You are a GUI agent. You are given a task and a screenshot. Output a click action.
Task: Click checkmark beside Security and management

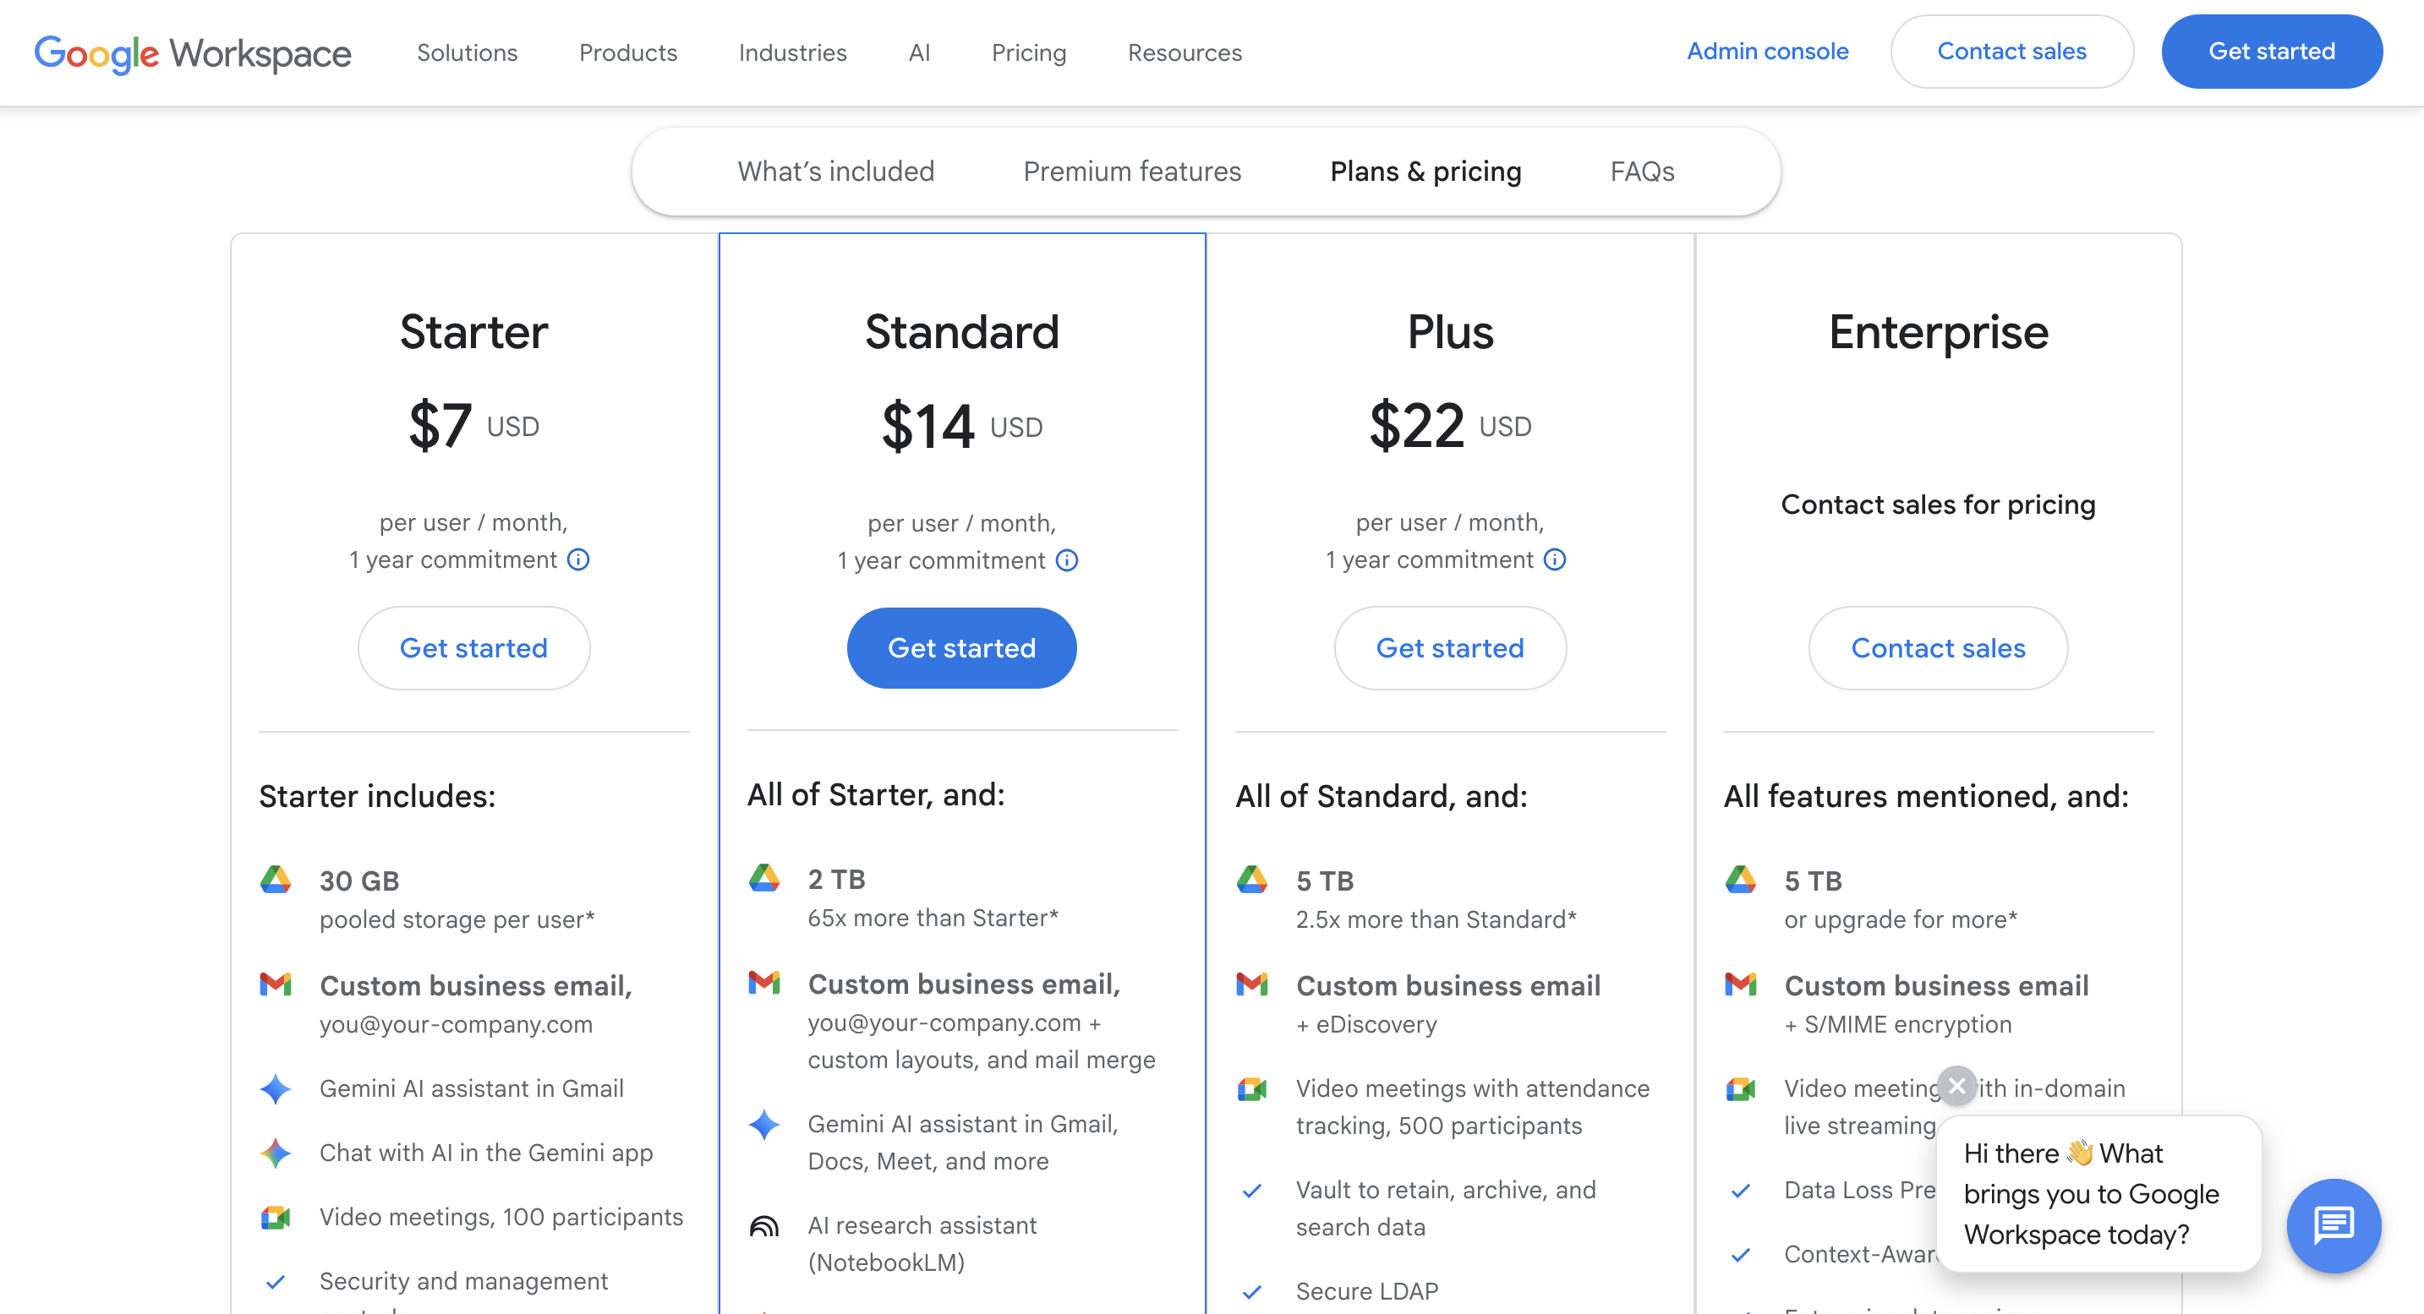[x=276, y=1282]
